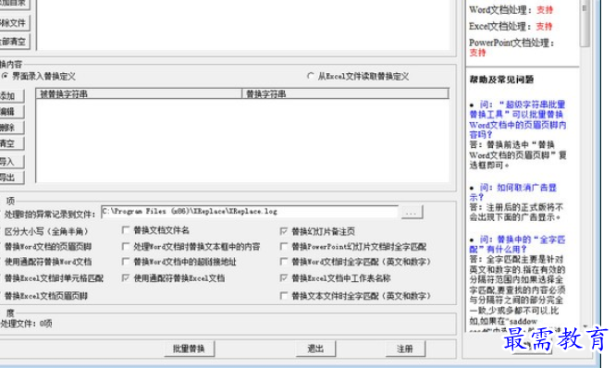Select 从Excel文件读取替换定义 radio option
This screenshot has height=368, width=616.
point(311,76)
